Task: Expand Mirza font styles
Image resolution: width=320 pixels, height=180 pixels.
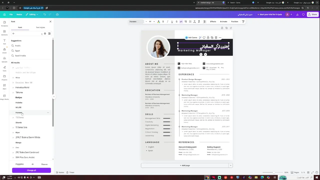Action: [13, 77]
